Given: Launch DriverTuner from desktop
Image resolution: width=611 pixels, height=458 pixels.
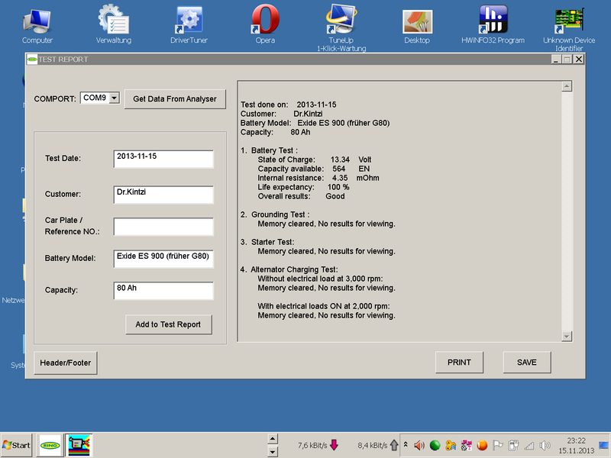Looking at the screenshot, I should [x=189, y=23].
